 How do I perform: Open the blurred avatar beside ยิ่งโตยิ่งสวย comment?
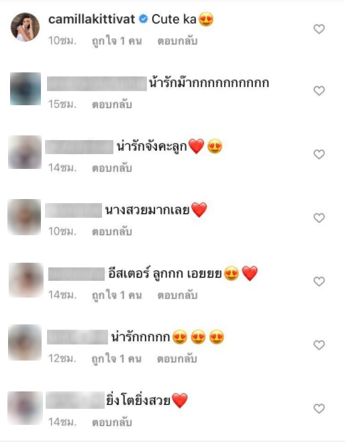25,408
